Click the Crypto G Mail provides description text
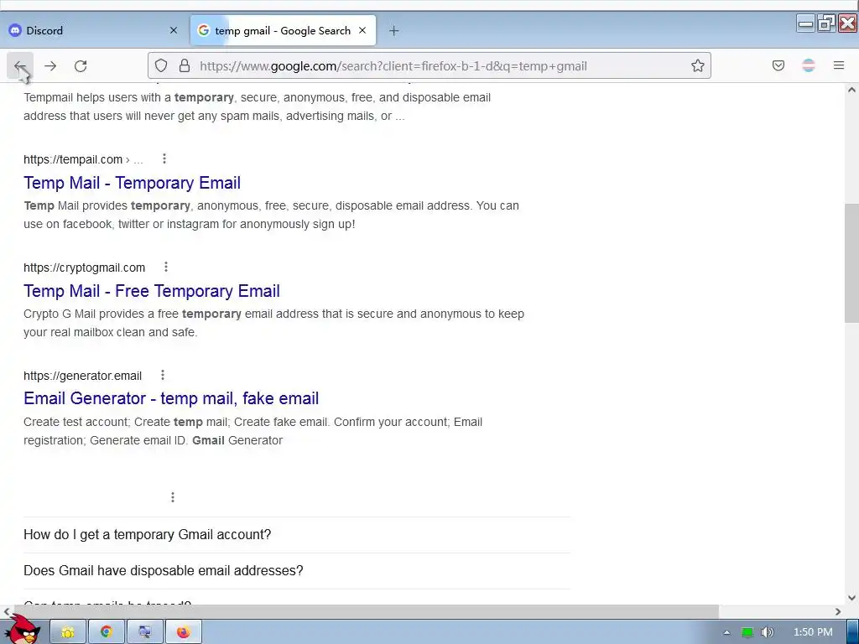Image resolution: width=859 pixels, height=644 pixels. [274, 323]
